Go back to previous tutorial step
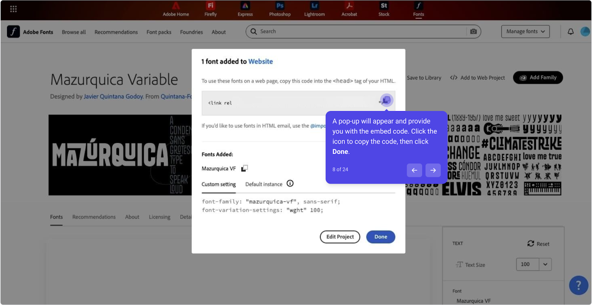This screenshot has height=305, width=592. [x=414, y=170]
